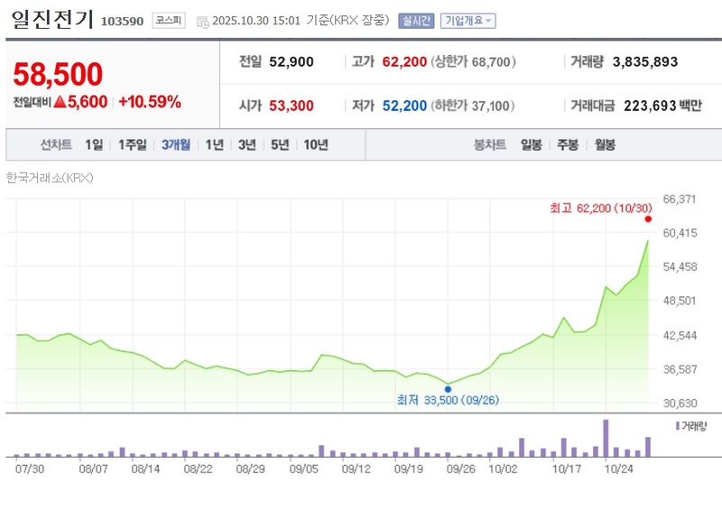Screen dimensions: 722x529
Task: Open the 주봉 weekly candlestick chart
Action: coord(568,144)
